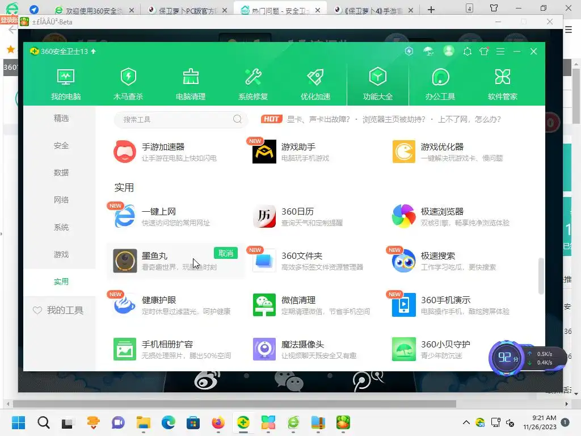The image size is (581, 436).
Task: Open the 魔法摄像头 tool icon
Action: pyautogui.click(x=264, y=349)
